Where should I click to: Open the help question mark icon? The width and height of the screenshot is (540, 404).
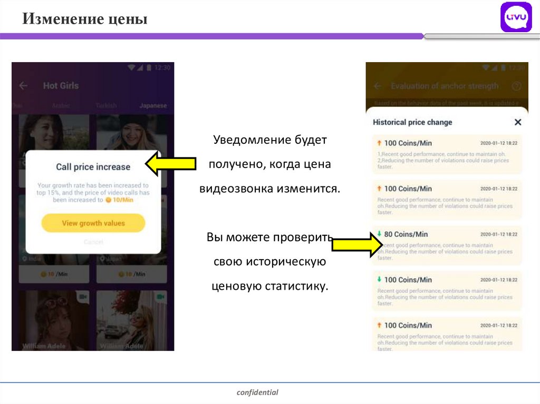(517, 86)
